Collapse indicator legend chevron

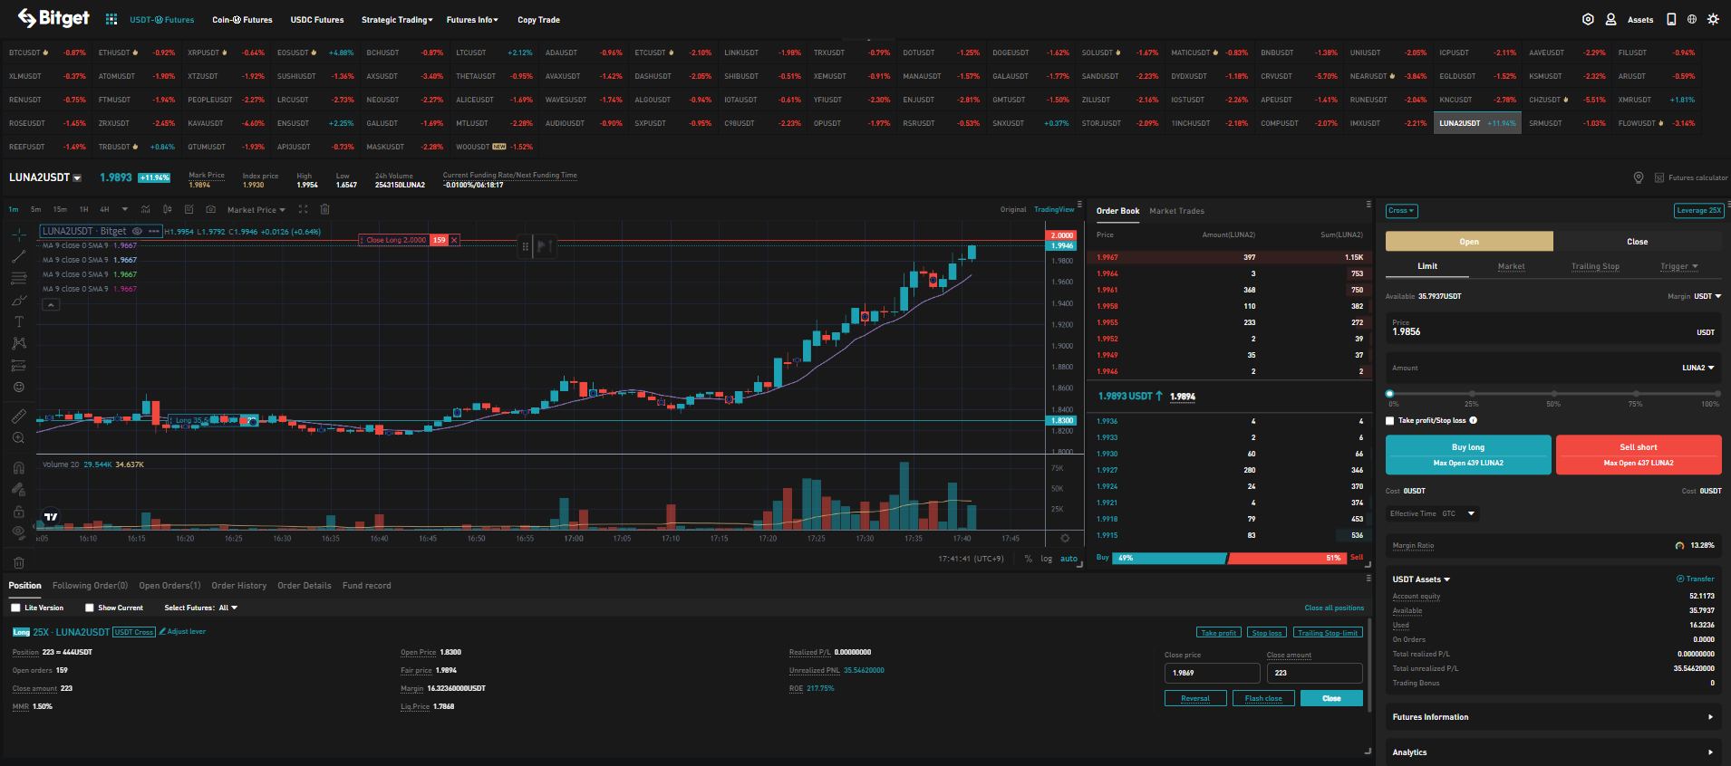click(51, 305)
